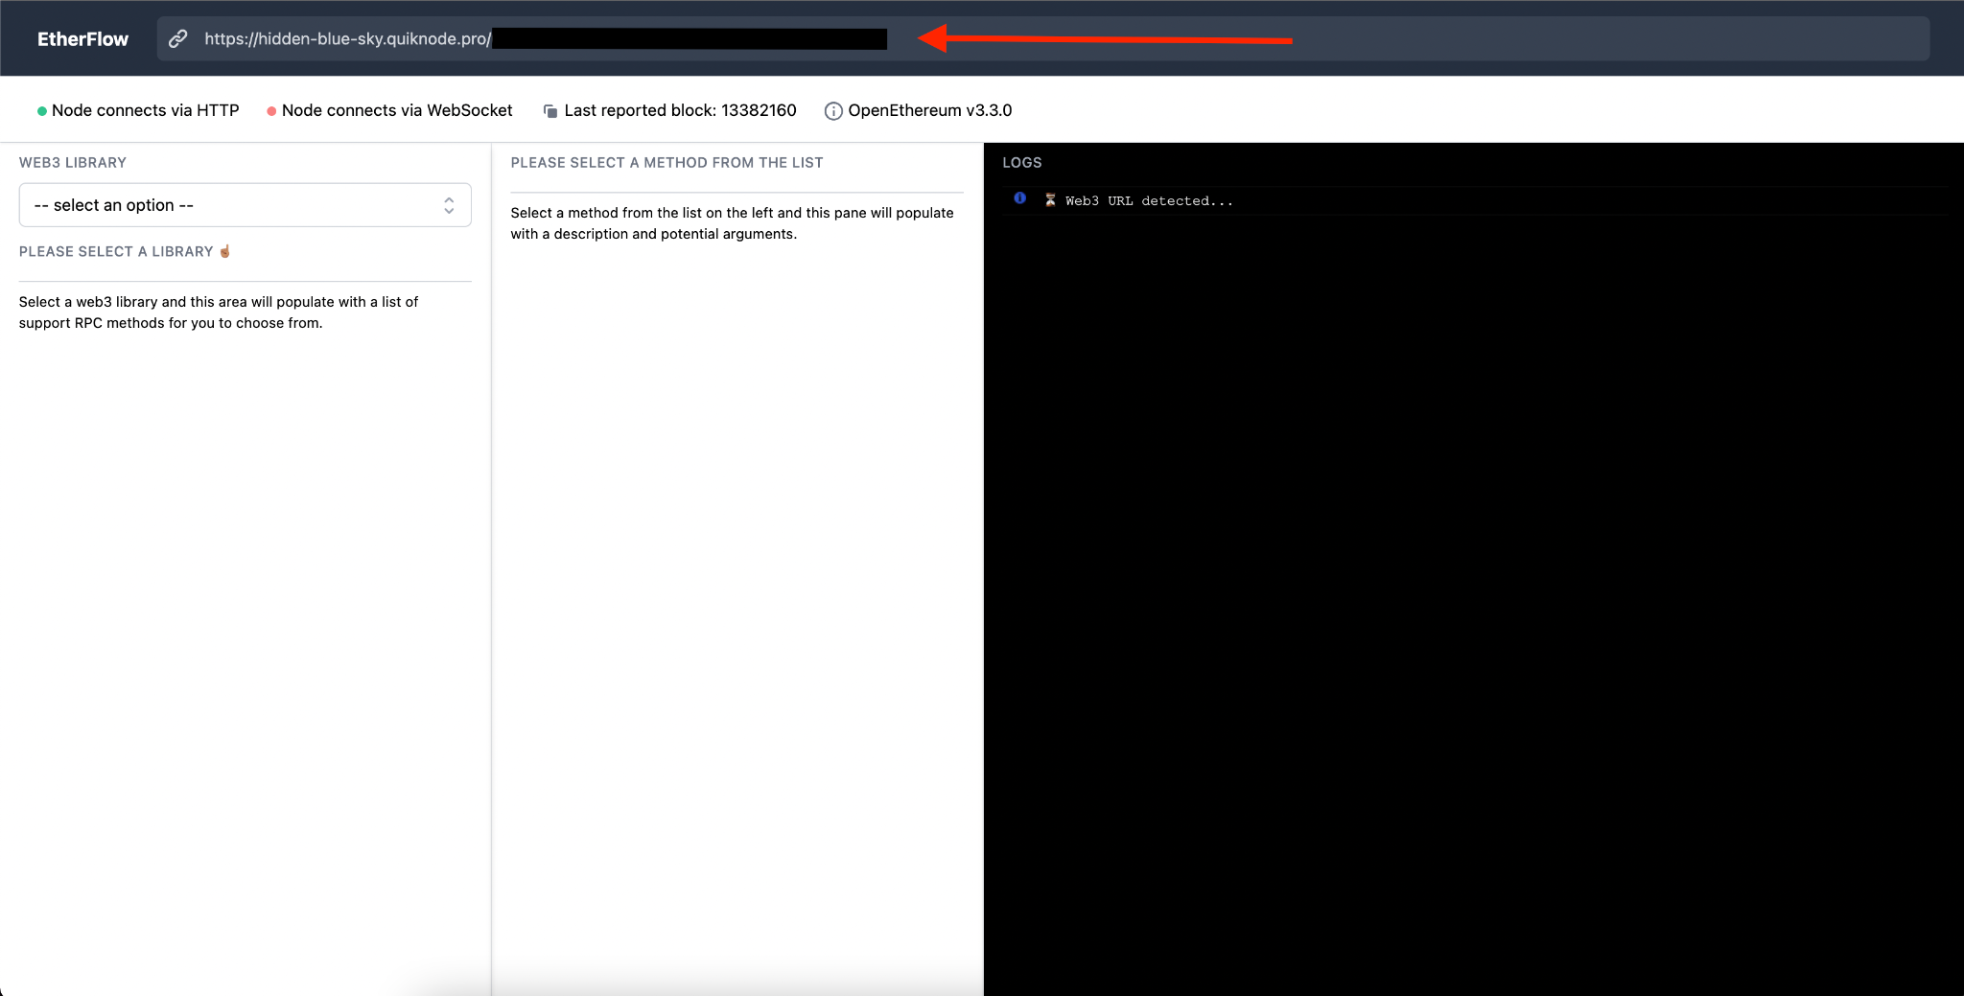Click the hourglass icon in logs
1964x996 pixels.
[1051, 200]
